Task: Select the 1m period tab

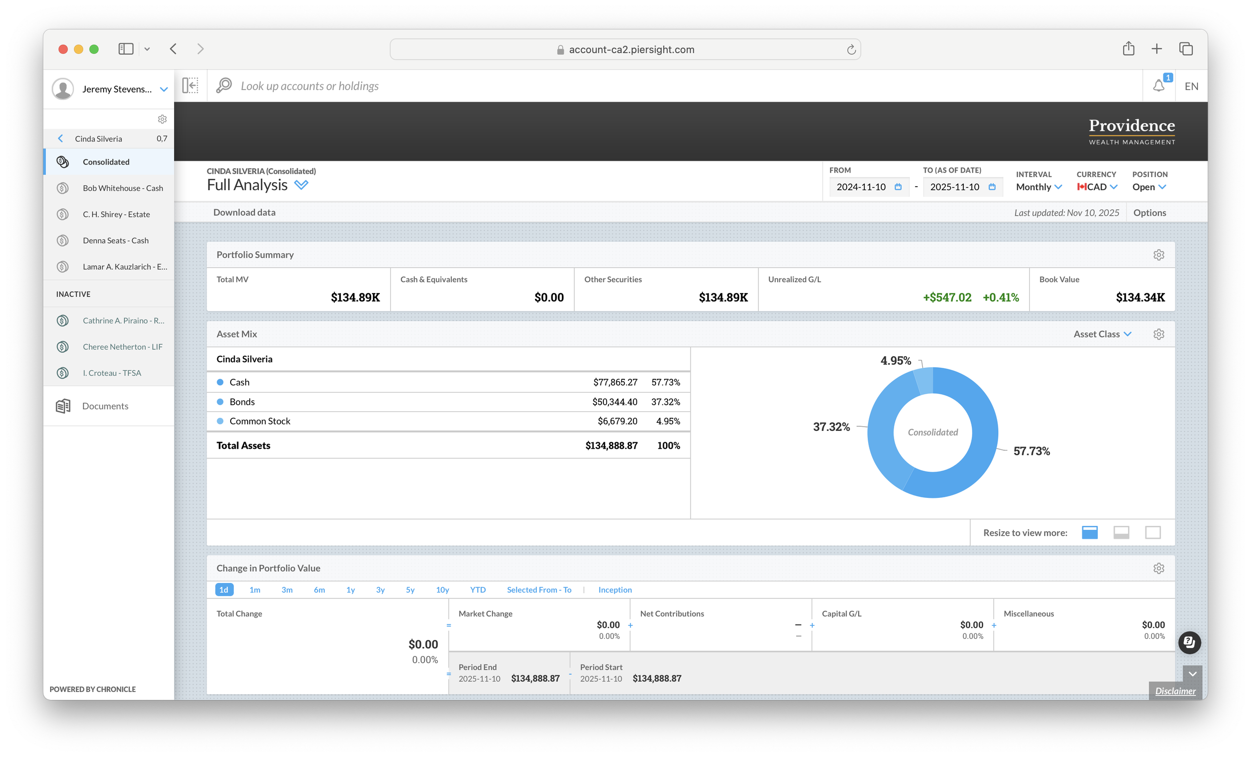Action: pos(254,589)
